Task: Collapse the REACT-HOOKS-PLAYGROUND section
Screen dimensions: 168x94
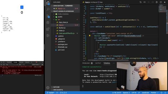Action: point(65,11)
